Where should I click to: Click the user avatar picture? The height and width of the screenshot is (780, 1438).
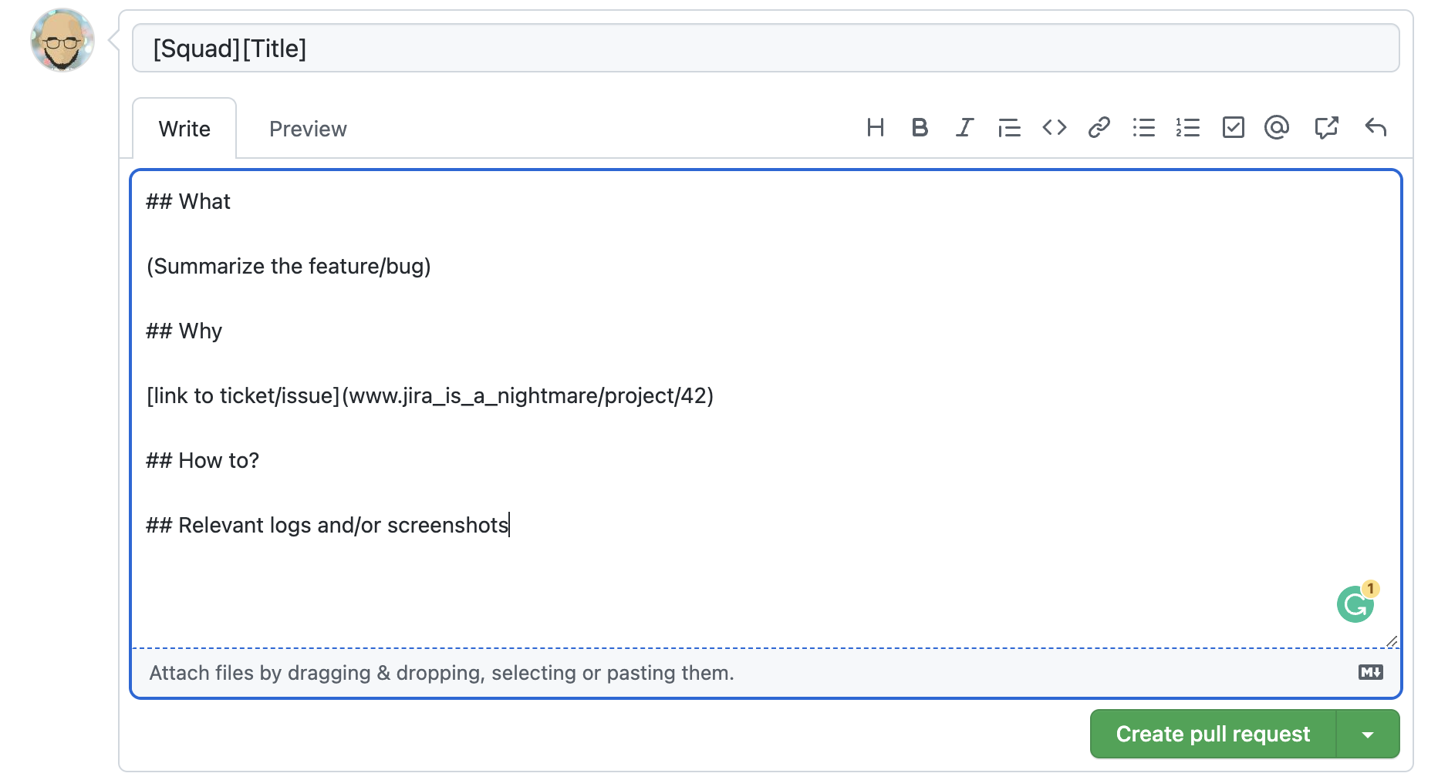click(x=62, y=40)
